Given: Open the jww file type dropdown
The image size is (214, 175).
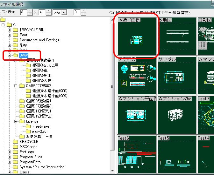Looking at the screenshot, I should click(x=64, y=12).
